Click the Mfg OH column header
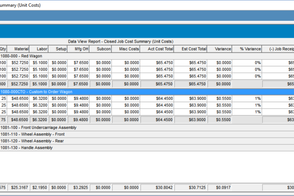Image resolution: width=294 pixels, height=196 pixels. (x=78, y=49)
